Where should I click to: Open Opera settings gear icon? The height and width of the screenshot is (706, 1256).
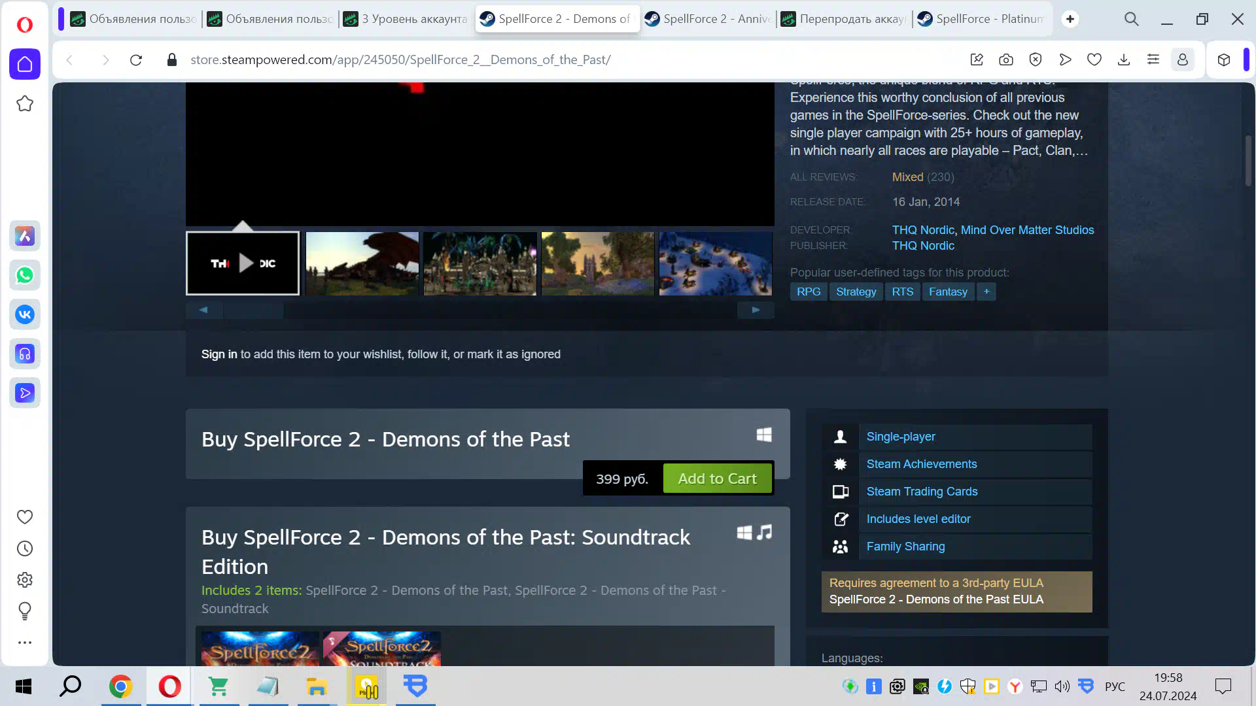coord(25,580)
